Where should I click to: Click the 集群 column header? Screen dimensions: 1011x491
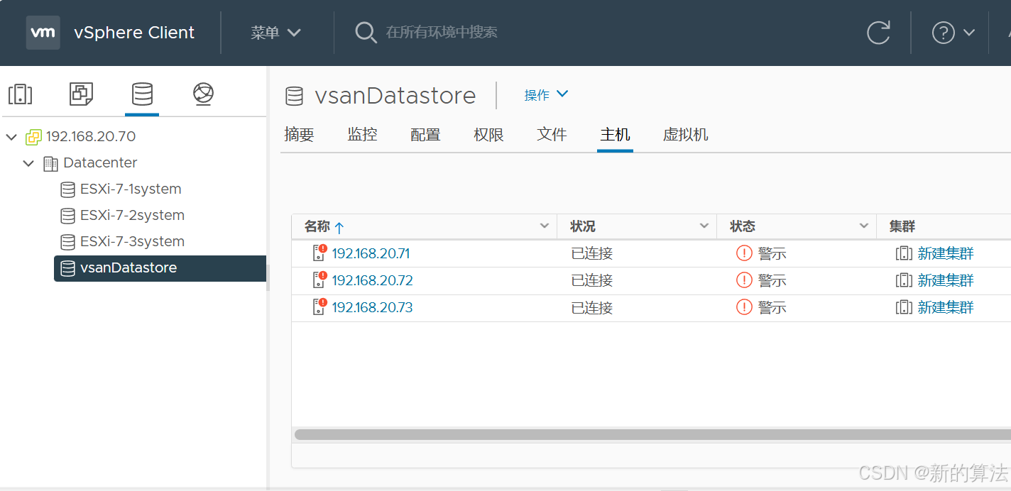[902, 226]
